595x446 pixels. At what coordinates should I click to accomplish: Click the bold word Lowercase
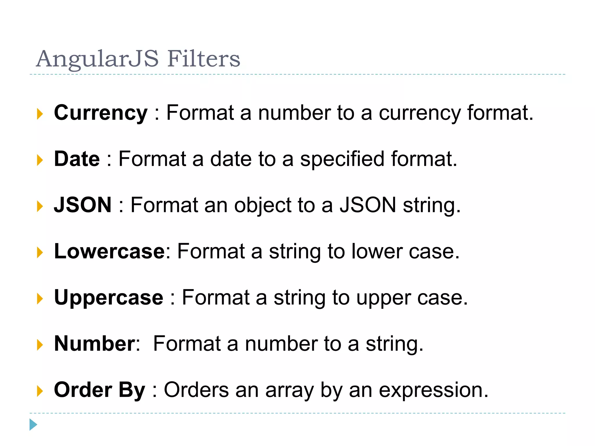[110, 251]
